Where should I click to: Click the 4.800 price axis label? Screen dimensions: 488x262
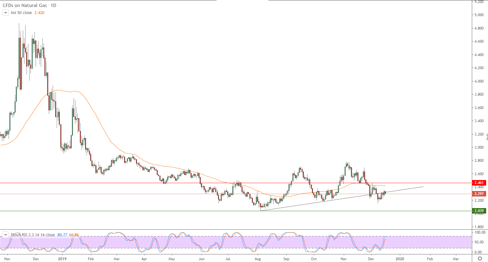tap(479, 28)
